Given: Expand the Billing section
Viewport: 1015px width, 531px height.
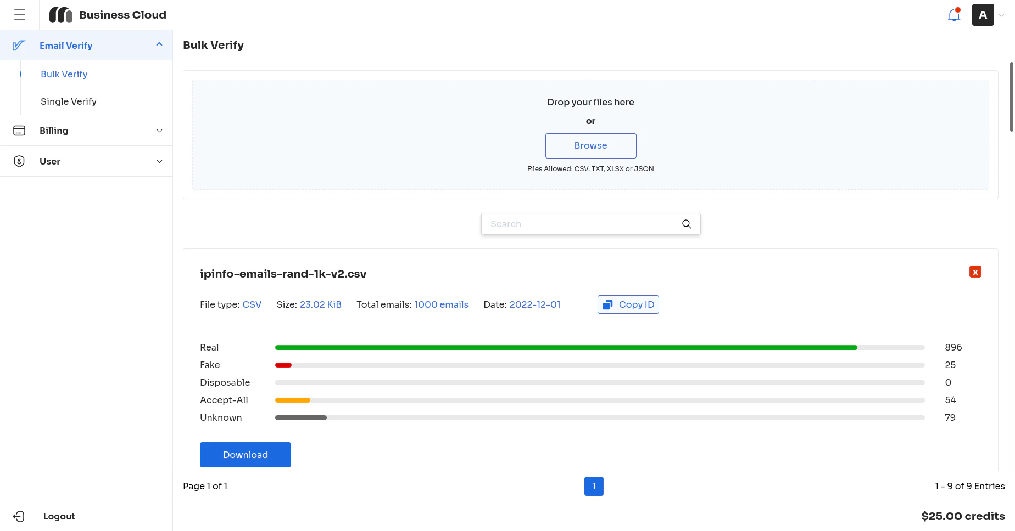Looking at the screenshot, I should click(159, 131).
